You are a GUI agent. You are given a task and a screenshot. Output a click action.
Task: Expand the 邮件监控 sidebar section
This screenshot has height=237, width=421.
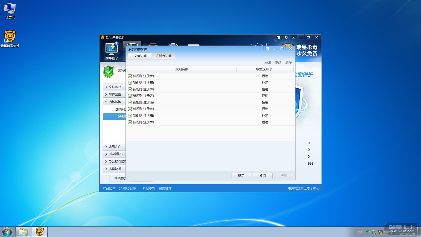(x=114, y=94)
